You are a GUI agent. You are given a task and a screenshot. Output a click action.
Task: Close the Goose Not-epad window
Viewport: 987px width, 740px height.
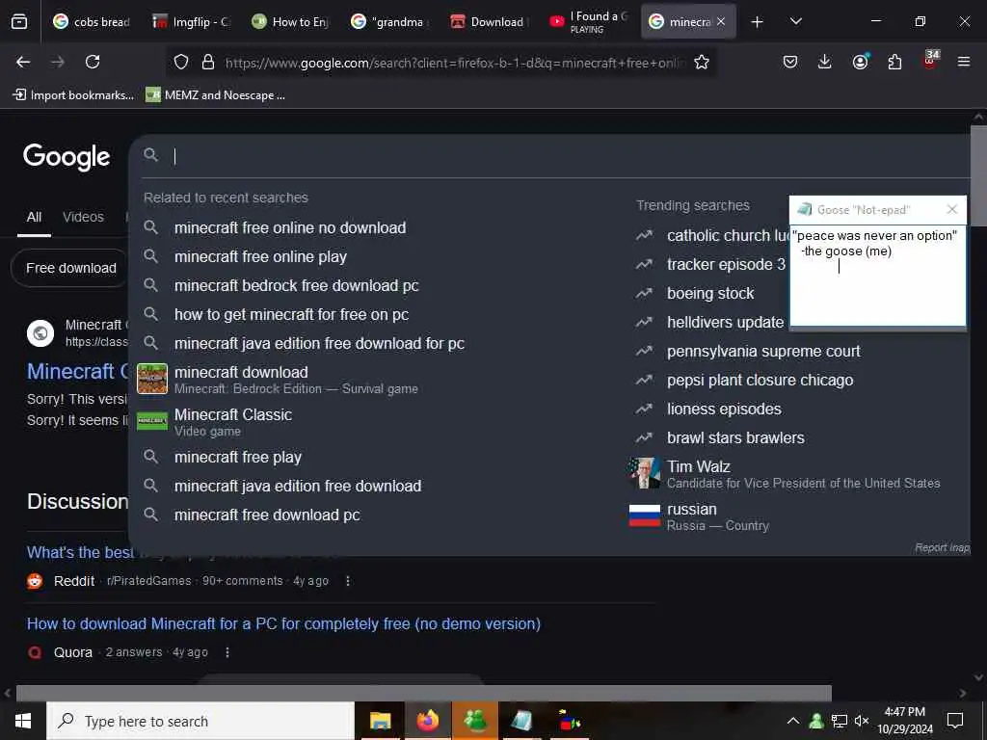(951, 209)
